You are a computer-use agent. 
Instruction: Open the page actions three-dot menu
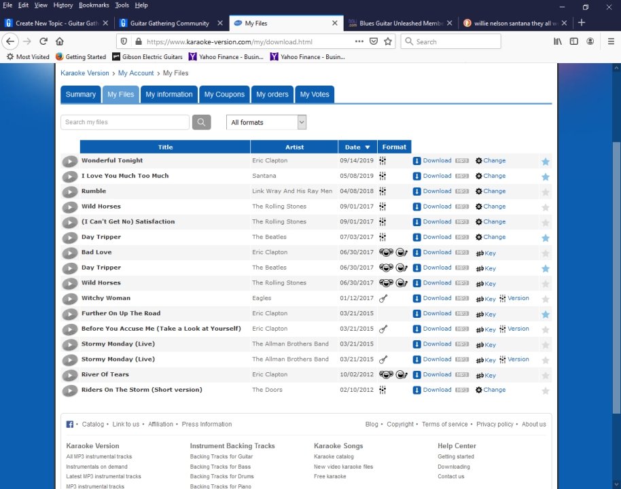359,41
